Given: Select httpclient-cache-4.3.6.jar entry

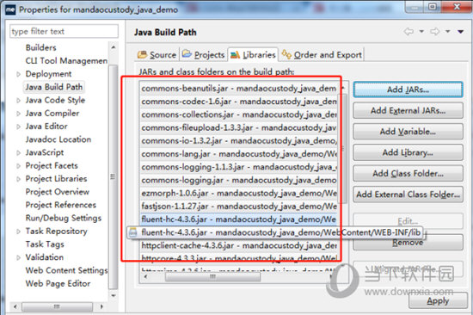Looking at the screenshot, I should coord(238,245).
